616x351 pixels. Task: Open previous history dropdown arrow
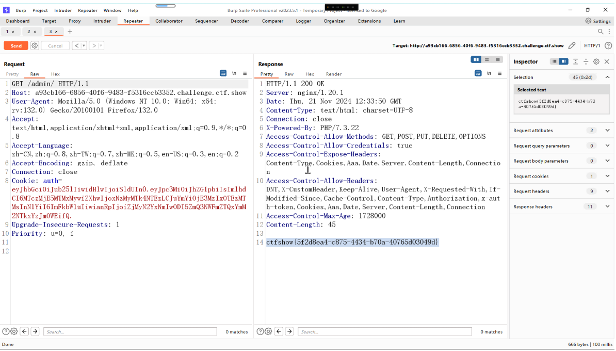pyautogui.click(x=84, y=45)
